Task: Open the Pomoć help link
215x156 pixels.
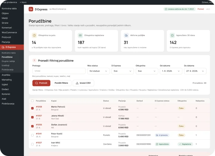Action: click(201, 9)
